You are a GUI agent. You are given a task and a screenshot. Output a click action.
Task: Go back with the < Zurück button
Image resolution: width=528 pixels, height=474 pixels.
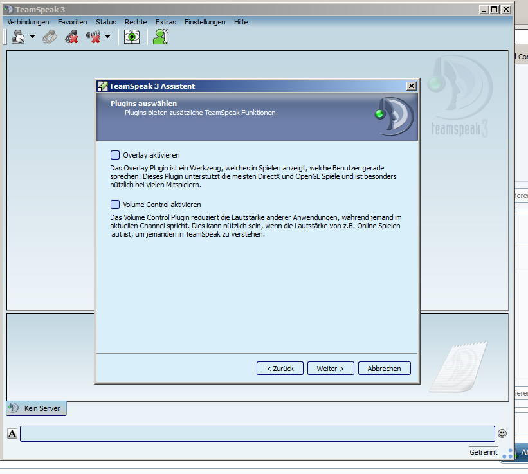tap(280, 369)
